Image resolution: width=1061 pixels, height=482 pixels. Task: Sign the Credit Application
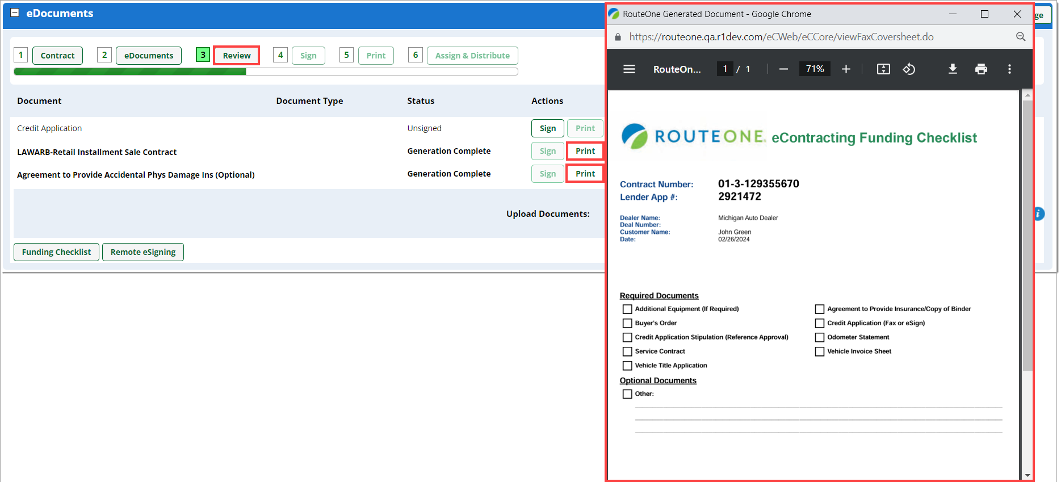[548, 128]
